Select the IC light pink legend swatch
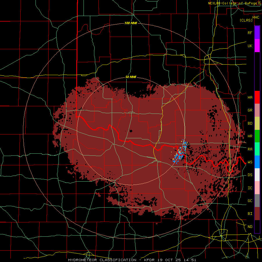The height and width of the screenshot is (262, 262). (x=257, y=188)
